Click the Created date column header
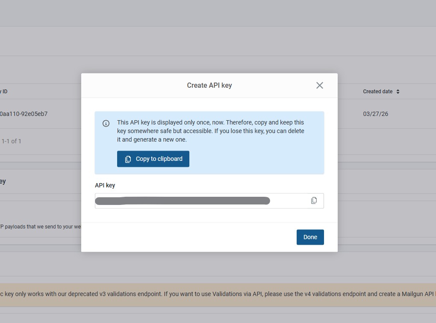The image size is (436, 323). pos(377,92)
